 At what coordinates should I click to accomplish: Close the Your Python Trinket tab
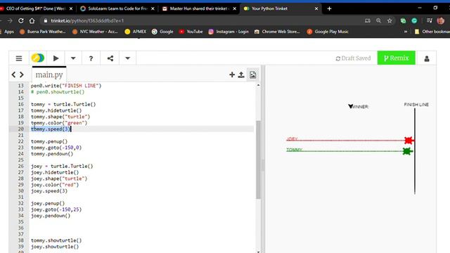316,8
